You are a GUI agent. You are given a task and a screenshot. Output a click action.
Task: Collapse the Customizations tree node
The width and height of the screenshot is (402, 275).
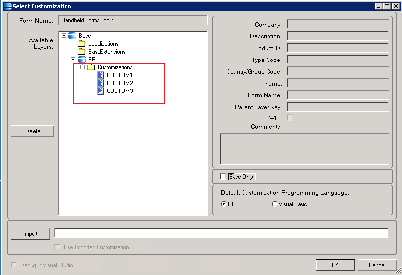83,67
